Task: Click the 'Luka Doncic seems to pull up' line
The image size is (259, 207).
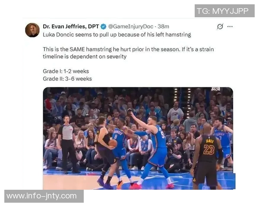Action: click(x=117, y=34)
